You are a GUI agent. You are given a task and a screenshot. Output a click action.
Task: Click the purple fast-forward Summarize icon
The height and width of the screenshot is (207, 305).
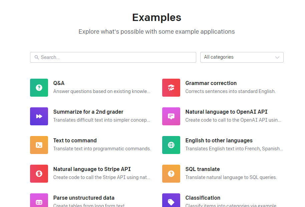39,116
